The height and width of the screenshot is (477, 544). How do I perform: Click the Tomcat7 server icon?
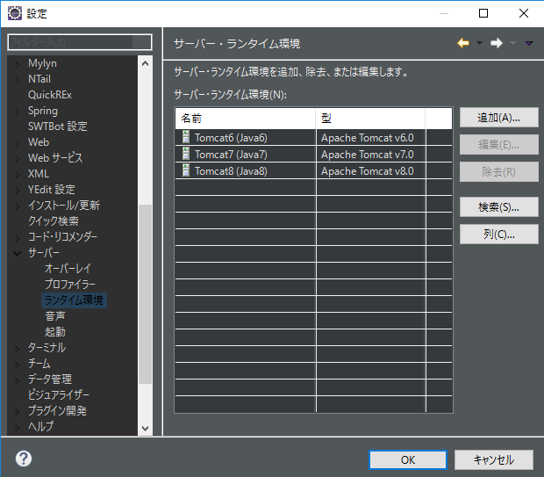pos(186,154)
